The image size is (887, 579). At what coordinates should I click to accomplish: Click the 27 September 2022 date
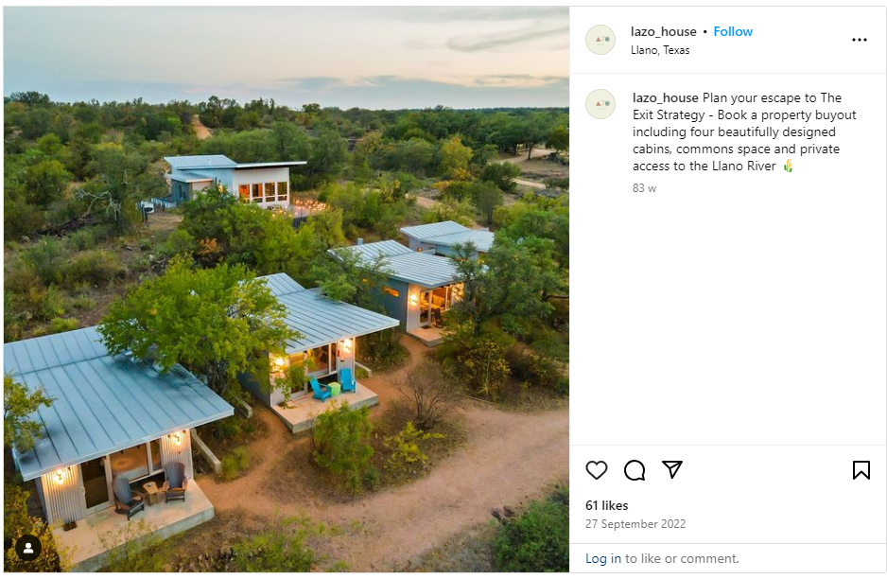tap(635, 524)
